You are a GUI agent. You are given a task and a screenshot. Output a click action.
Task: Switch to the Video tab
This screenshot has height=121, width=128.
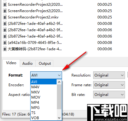pos(11,63)
